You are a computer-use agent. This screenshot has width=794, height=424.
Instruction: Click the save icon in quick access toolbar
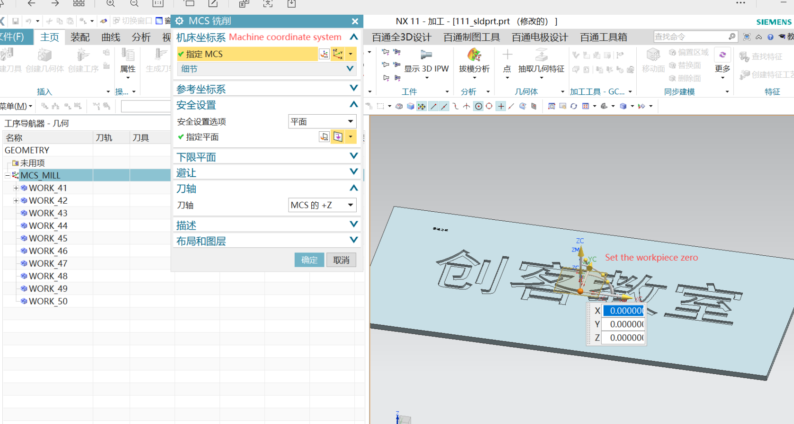(16, 21)
